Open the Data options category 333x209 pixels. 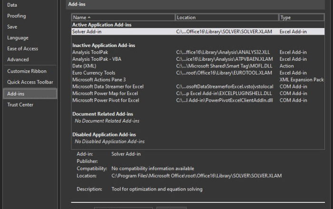click(x=12, y=5)
